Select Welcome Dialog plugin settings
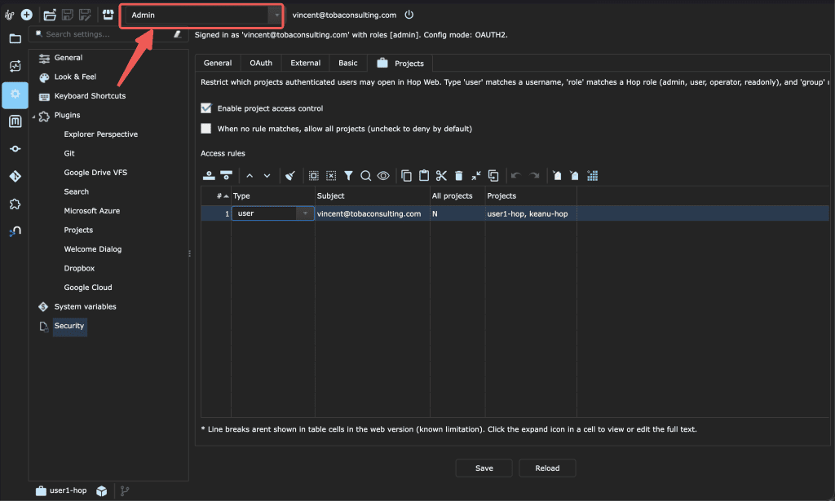 click(x=93, y=249)
